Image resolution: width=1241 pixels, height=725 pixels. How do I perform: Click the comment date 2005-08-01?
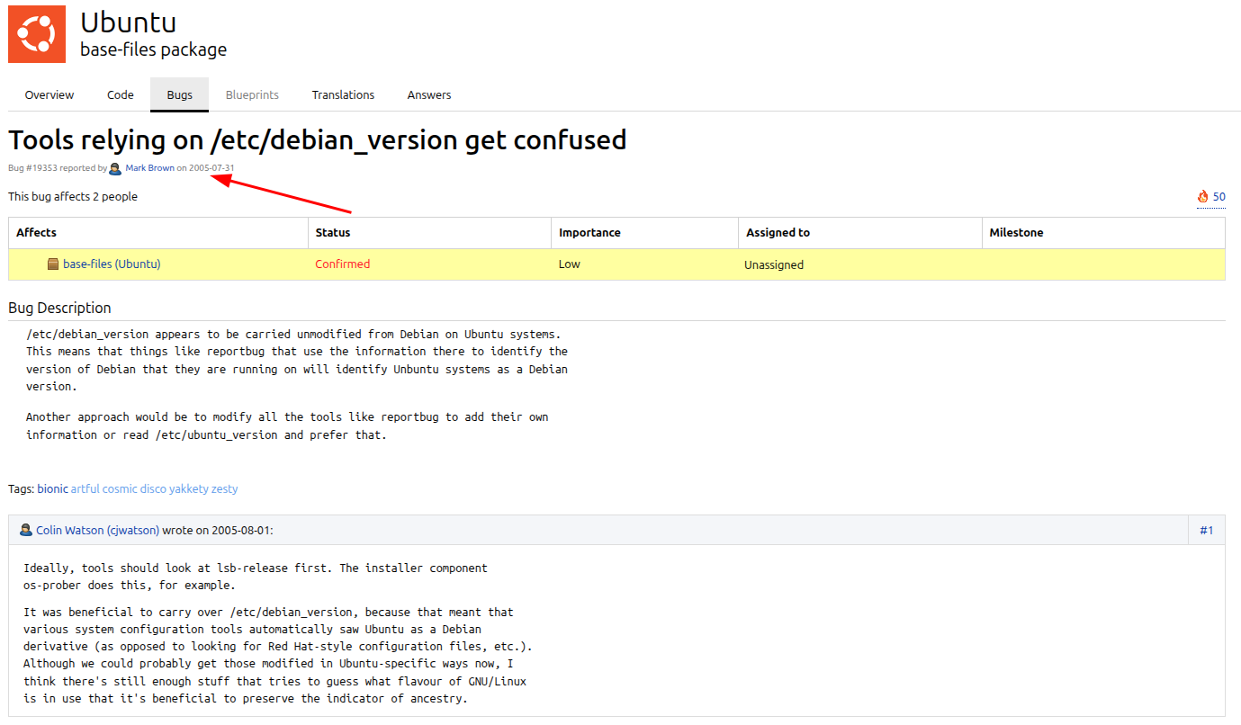pyautogui.click(x=241, y=531)
